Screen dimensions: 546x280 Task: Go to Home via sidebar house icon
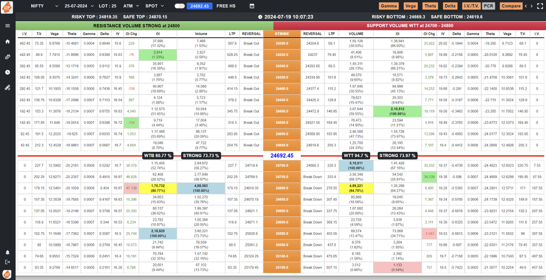coord(7,41)
